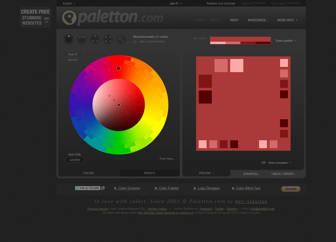This screenshot has height=242, width=336.
Task: Open the Freestyle scheme gears icon
Action: pyautogui.click(x=121, y=39)
